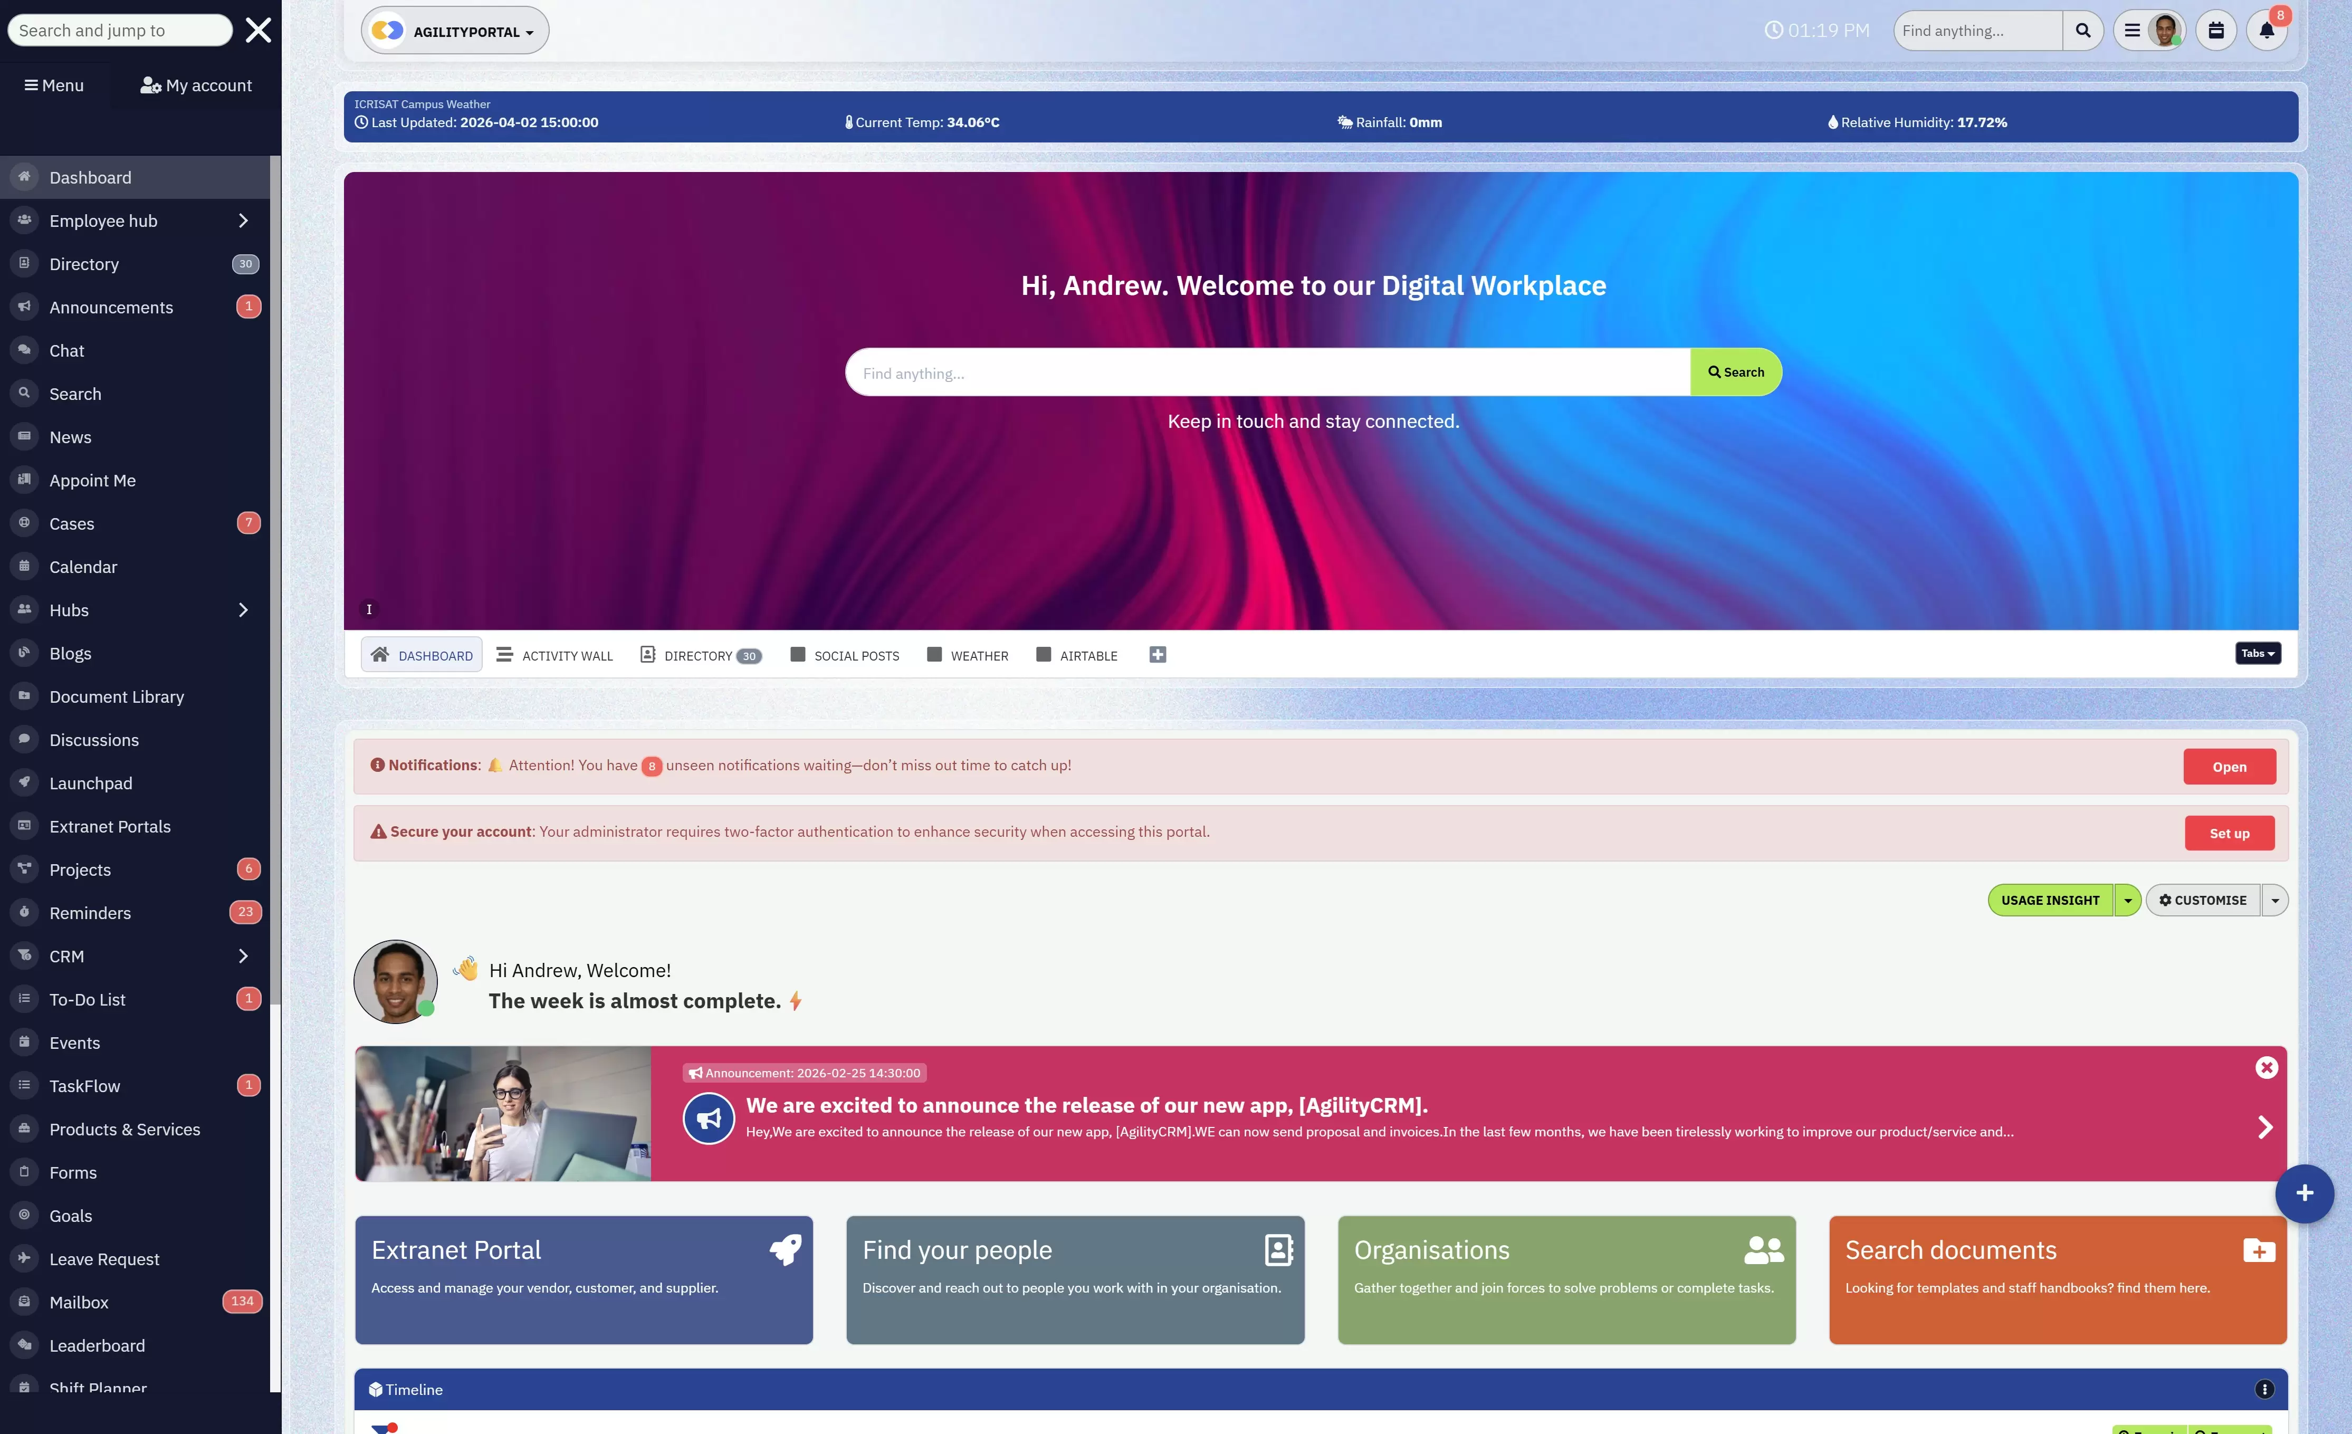Viewport: 2352px width, 1434px height.
Task: Open My account
Action: (x=197, y=85)
